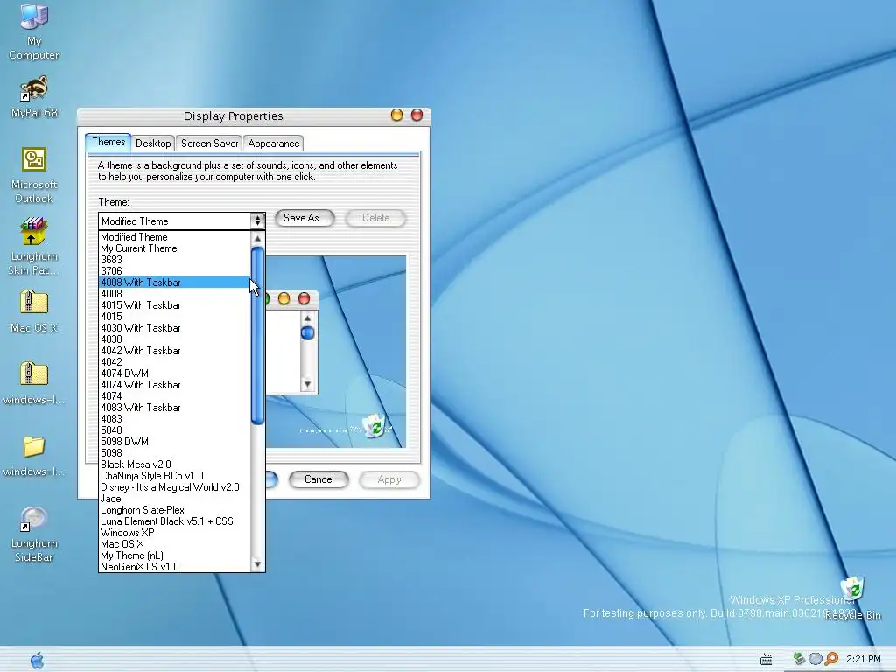This screenshot has height=672, width=896.
Task: Click the theme list scroll-down arrow
Action: (x=258, y=564)
